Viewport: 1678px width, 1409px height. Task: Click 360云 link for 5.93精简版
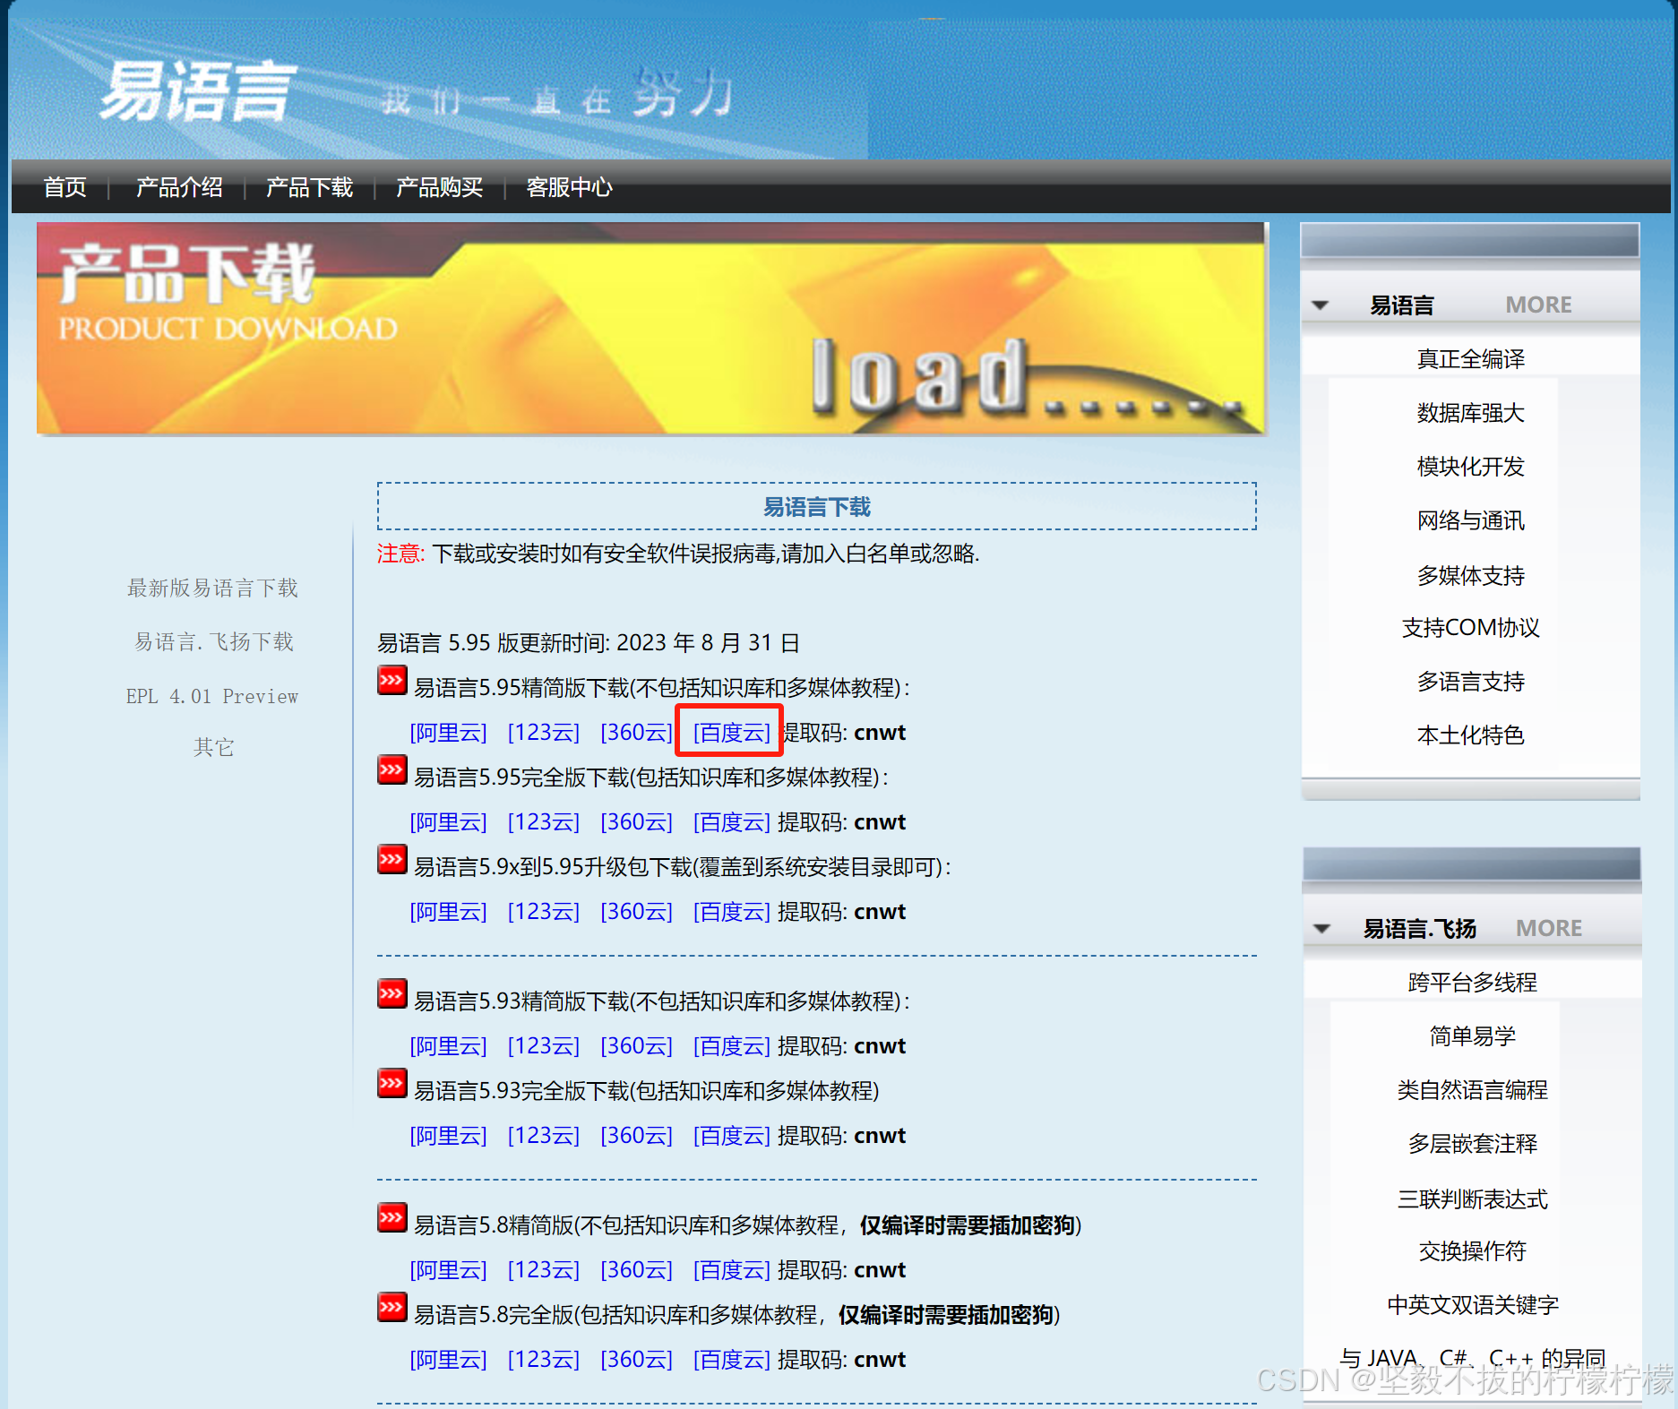point(636,1046)
